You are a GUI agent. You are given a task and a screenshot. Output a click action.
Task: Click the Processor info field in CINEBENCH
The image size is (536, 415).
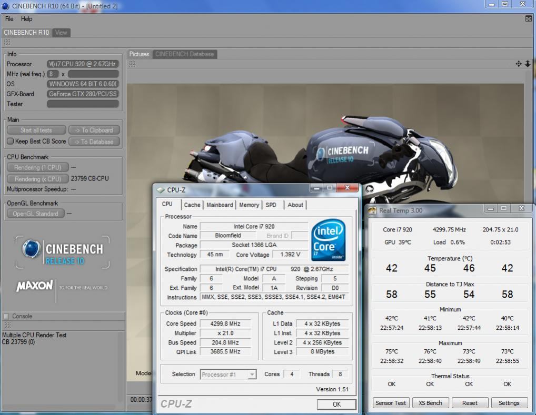[83, 64]
